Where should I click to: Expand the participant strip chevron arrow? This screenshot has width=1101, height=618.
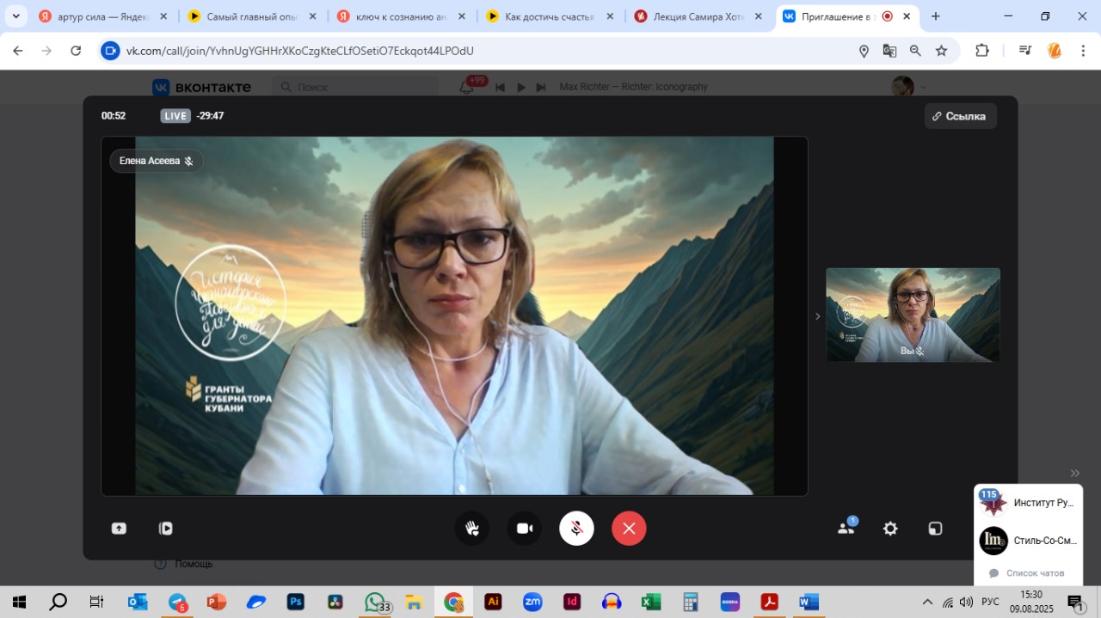817,316
